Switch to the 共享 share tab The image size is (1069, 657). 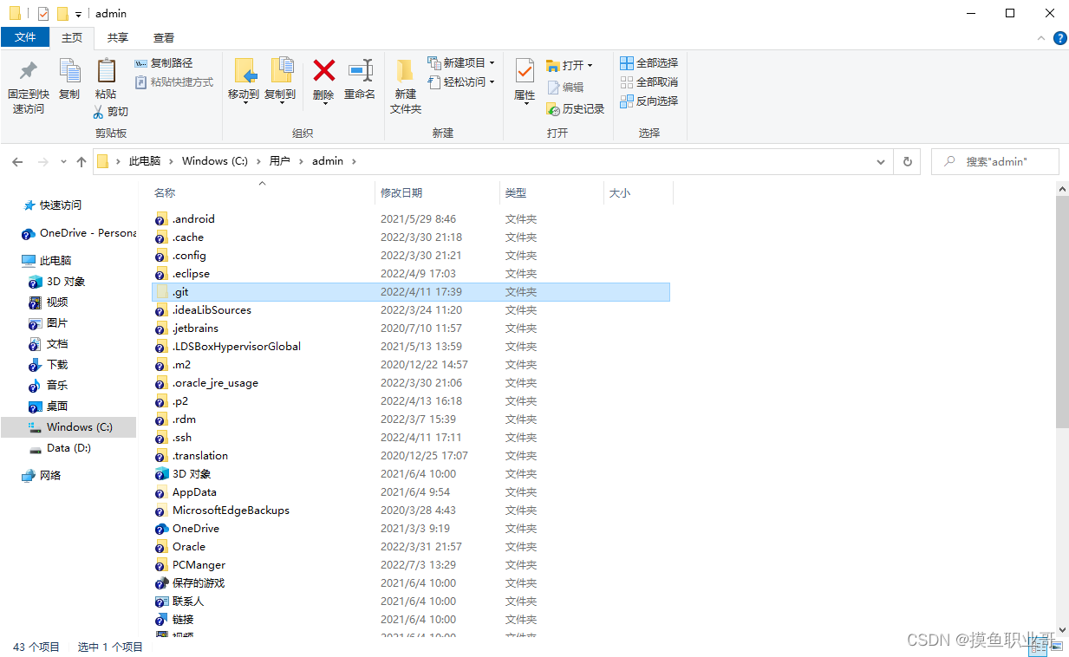point(118,37)
